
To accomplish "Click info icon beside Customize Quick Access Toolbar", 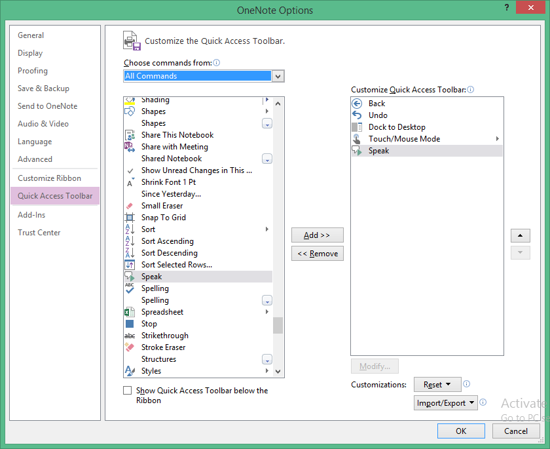I will tap(471, 90).
